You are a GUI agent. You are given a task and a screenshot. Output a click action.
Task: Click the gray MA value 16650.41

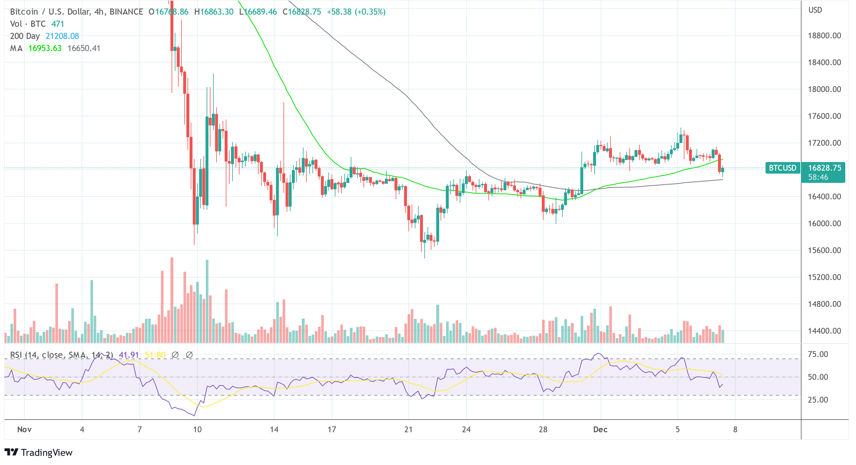pyautogui.click(x=84, y=48)
